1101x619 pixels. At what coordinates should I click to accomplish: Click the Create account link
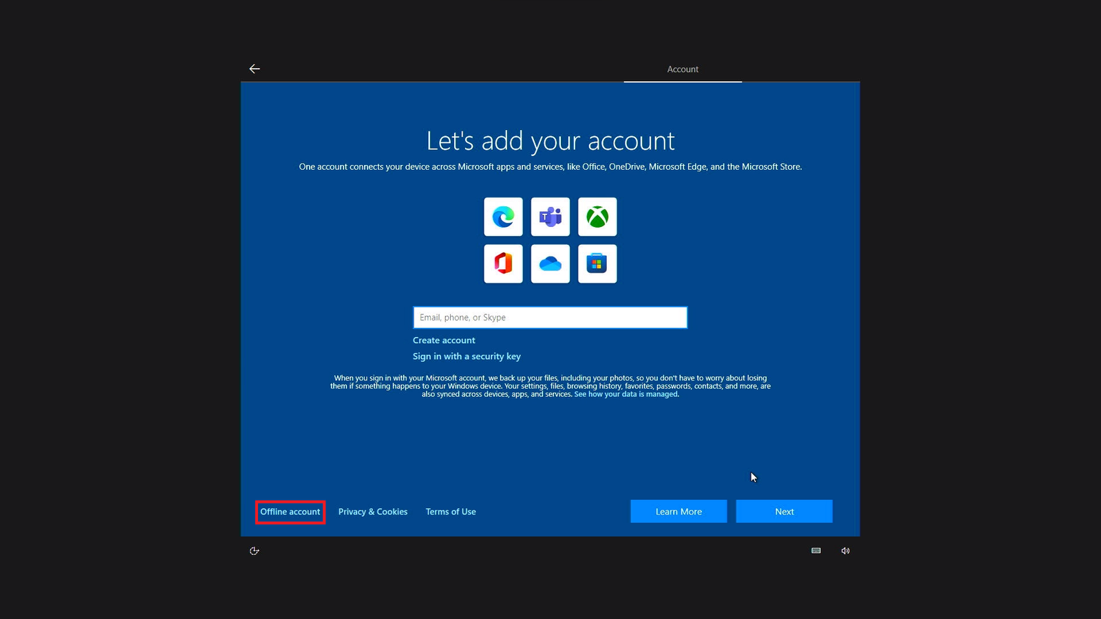click(444, 340)
